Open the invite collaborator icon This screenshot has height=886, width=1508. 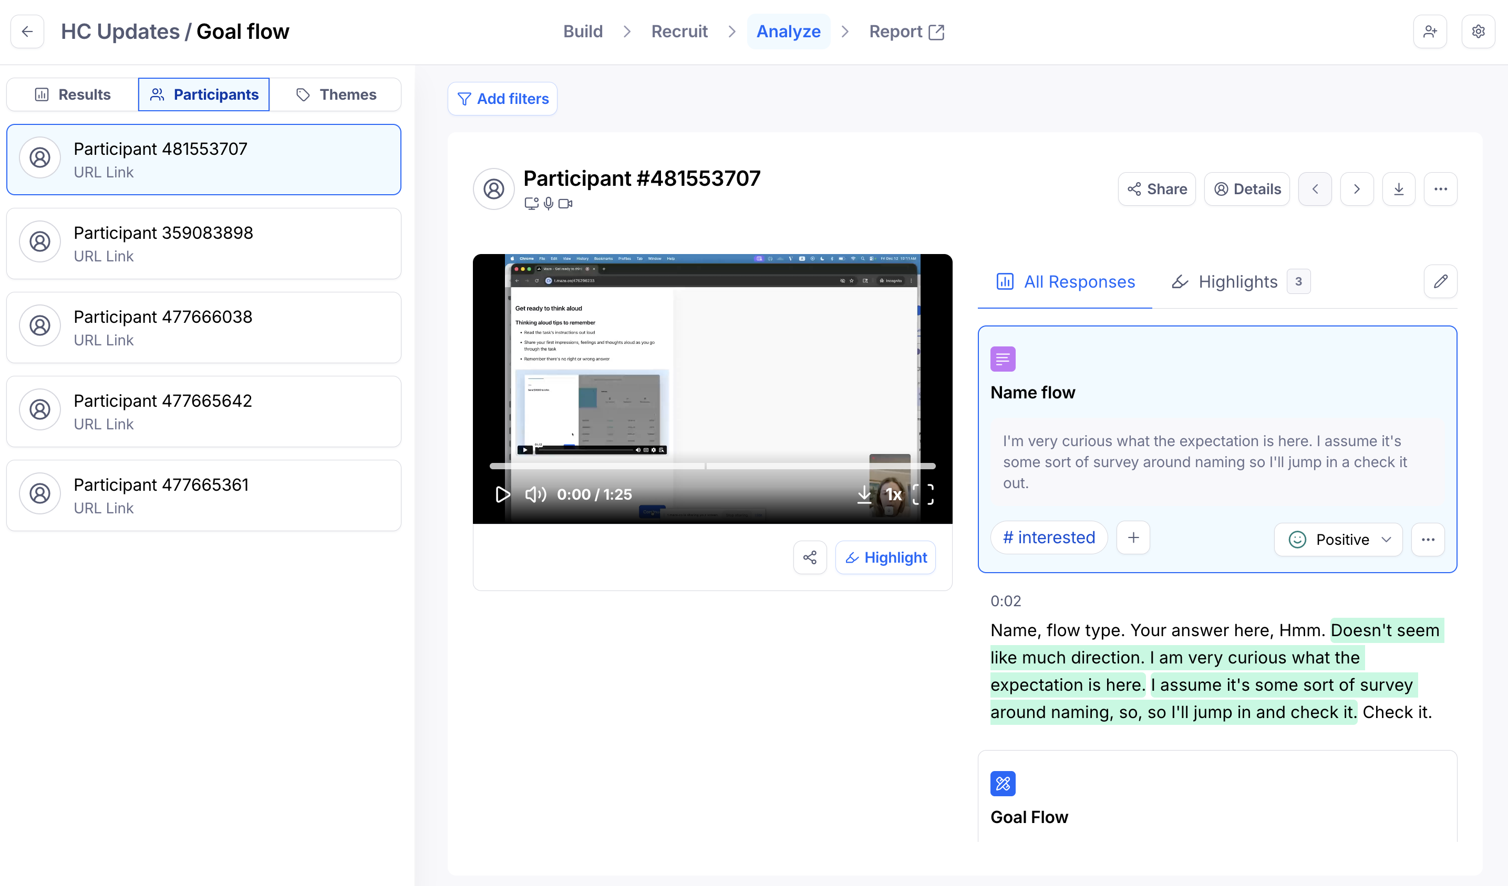(x=1430, y=31)
